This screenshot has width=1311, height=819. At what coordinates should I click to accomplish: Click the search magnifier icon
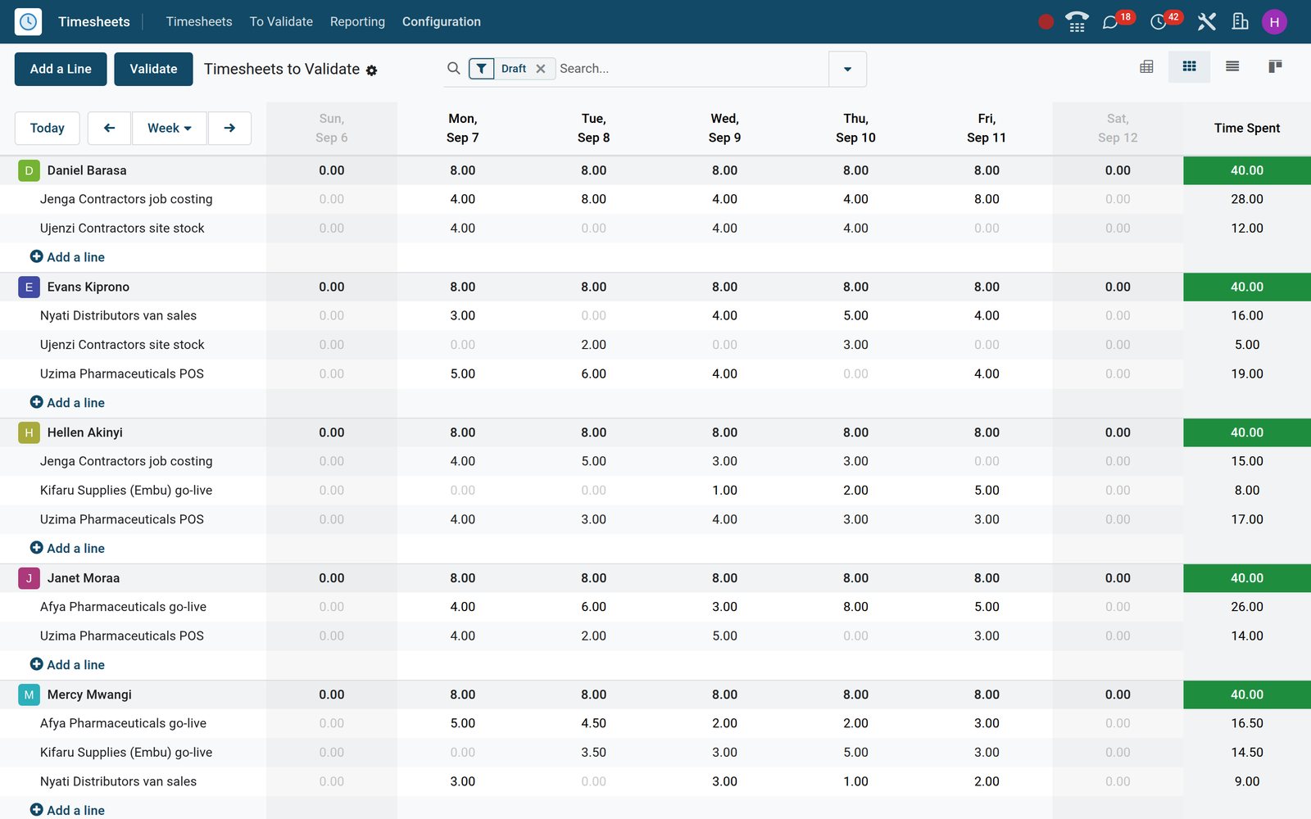(x=453, y=69)
